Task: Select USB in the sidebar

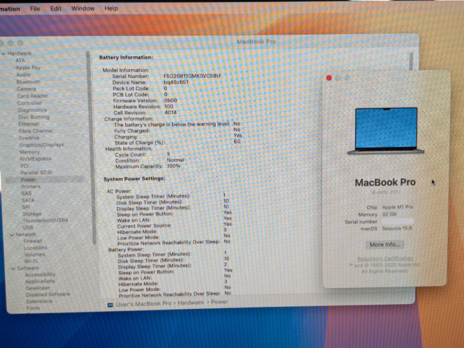Action: (x=28, y=227)
